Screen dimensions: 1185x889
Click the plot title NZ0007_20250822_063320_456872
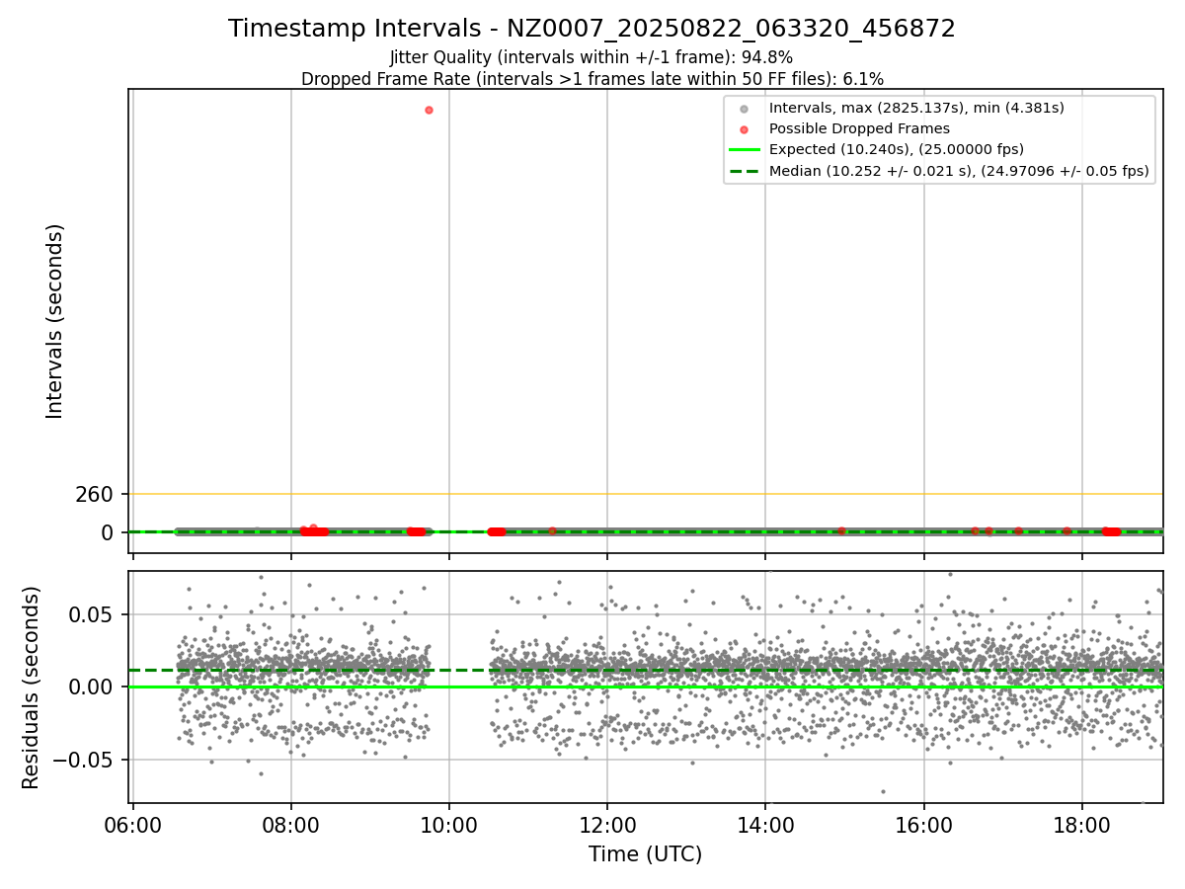(x=592, y=29)
